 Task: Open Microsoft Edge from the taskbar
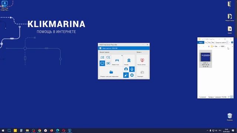(58, 130)
